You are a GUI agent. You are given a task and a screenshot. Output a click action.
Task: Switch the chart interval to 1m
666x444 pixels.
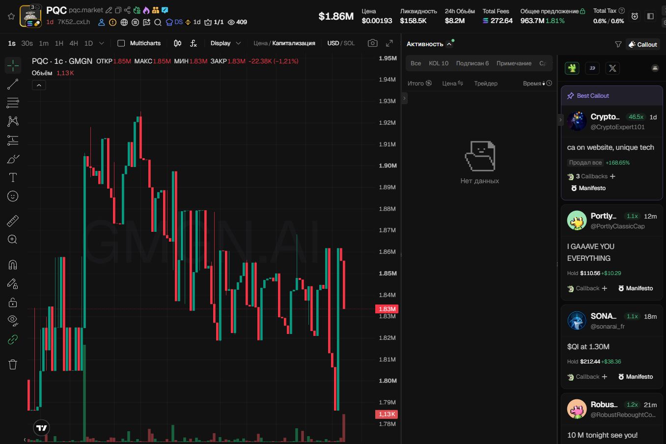[x=44, y=43]
